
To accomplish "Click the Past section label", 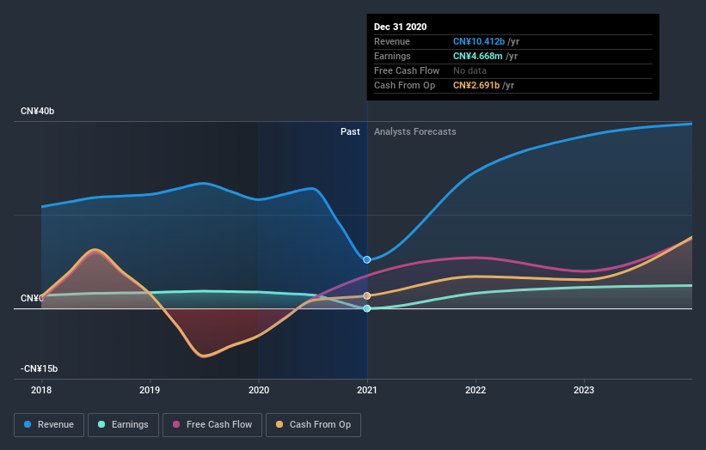I will [x=350, y=131].
